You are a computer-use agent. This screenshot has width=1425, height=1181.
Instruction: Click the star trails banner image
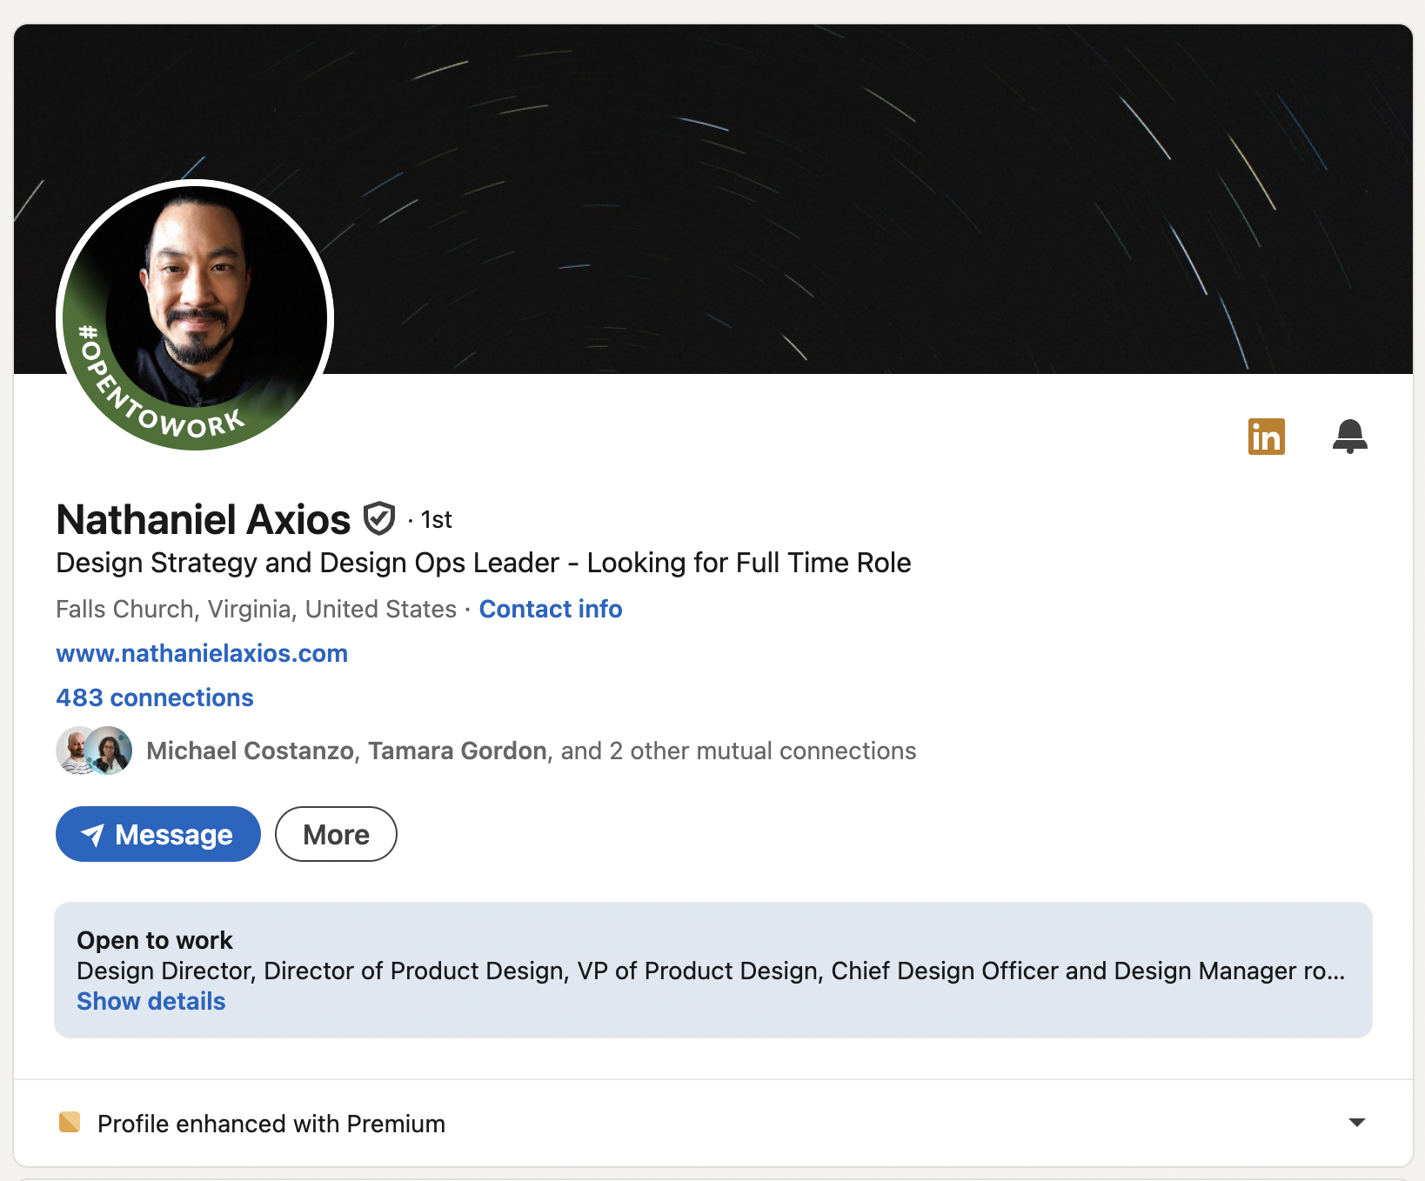click(783, 174)
